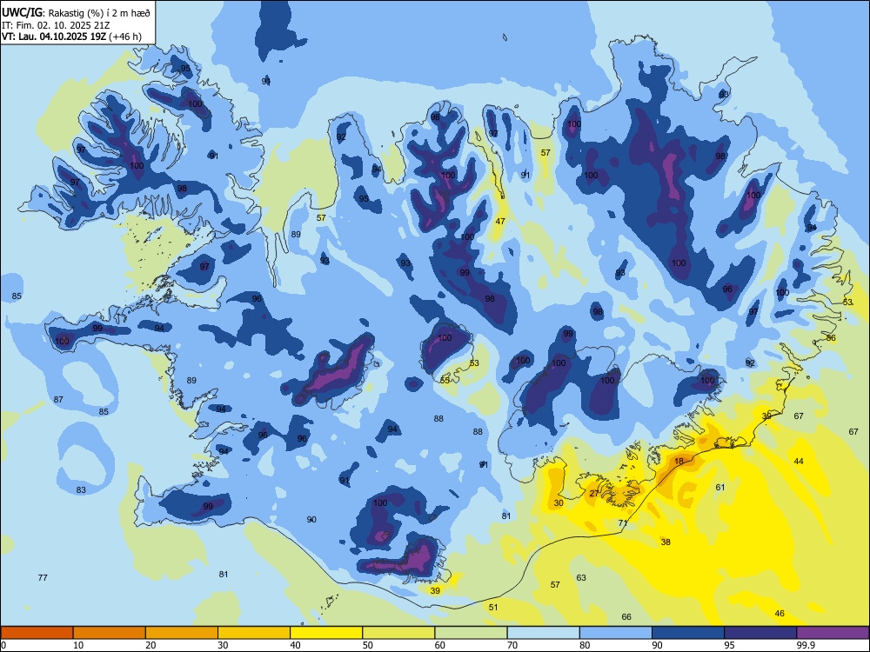The height and width of the screenshot is (652, 870).
Task: Click the orange 10–20 legend swatch
Action: tap(110, 633)
